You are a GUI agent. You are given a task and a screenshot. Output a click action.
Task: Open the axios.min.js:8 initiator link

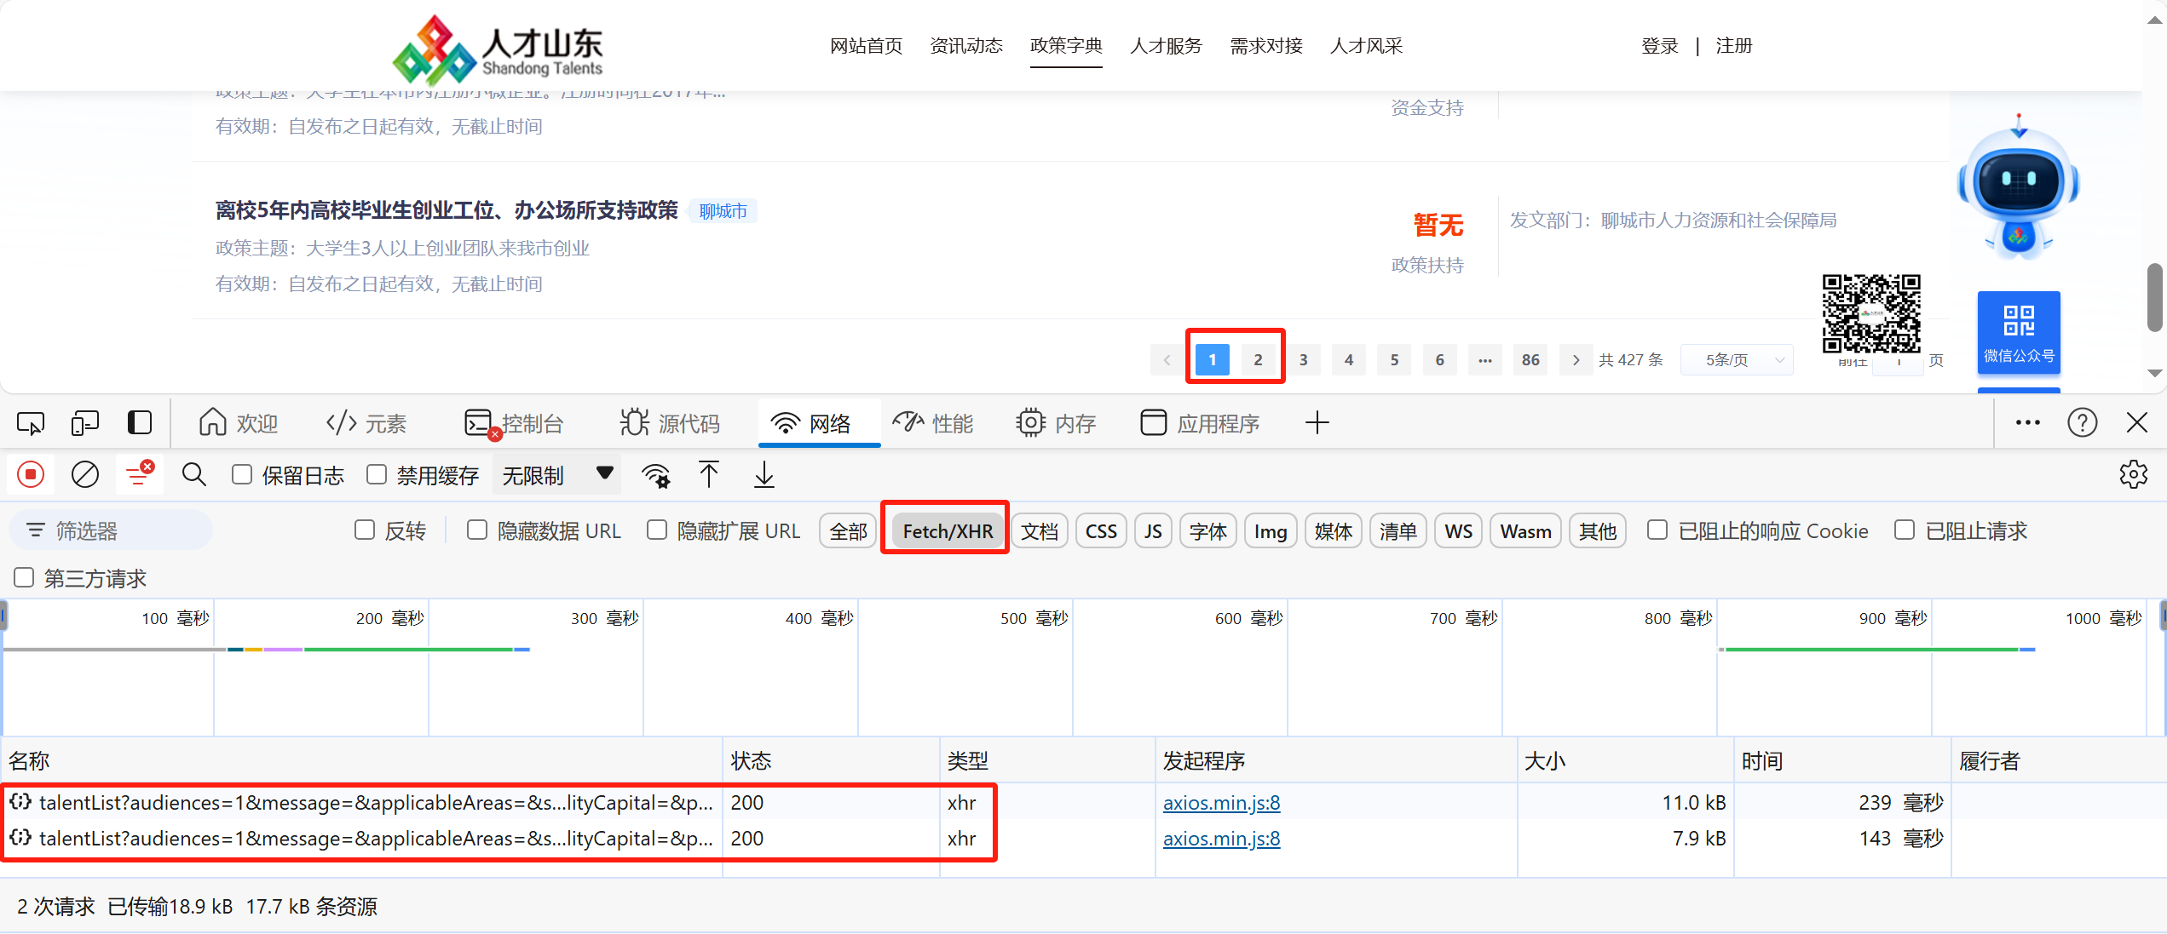(x=1221, y=802)
